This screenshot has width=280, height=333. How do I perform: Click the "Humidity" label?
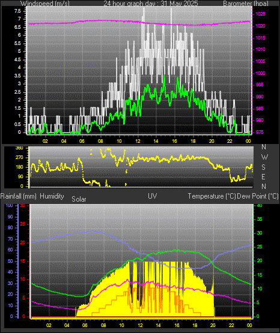52,196
